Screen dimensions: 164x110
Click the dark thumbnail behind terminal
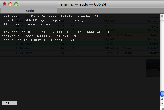click(x=153, y=68)
